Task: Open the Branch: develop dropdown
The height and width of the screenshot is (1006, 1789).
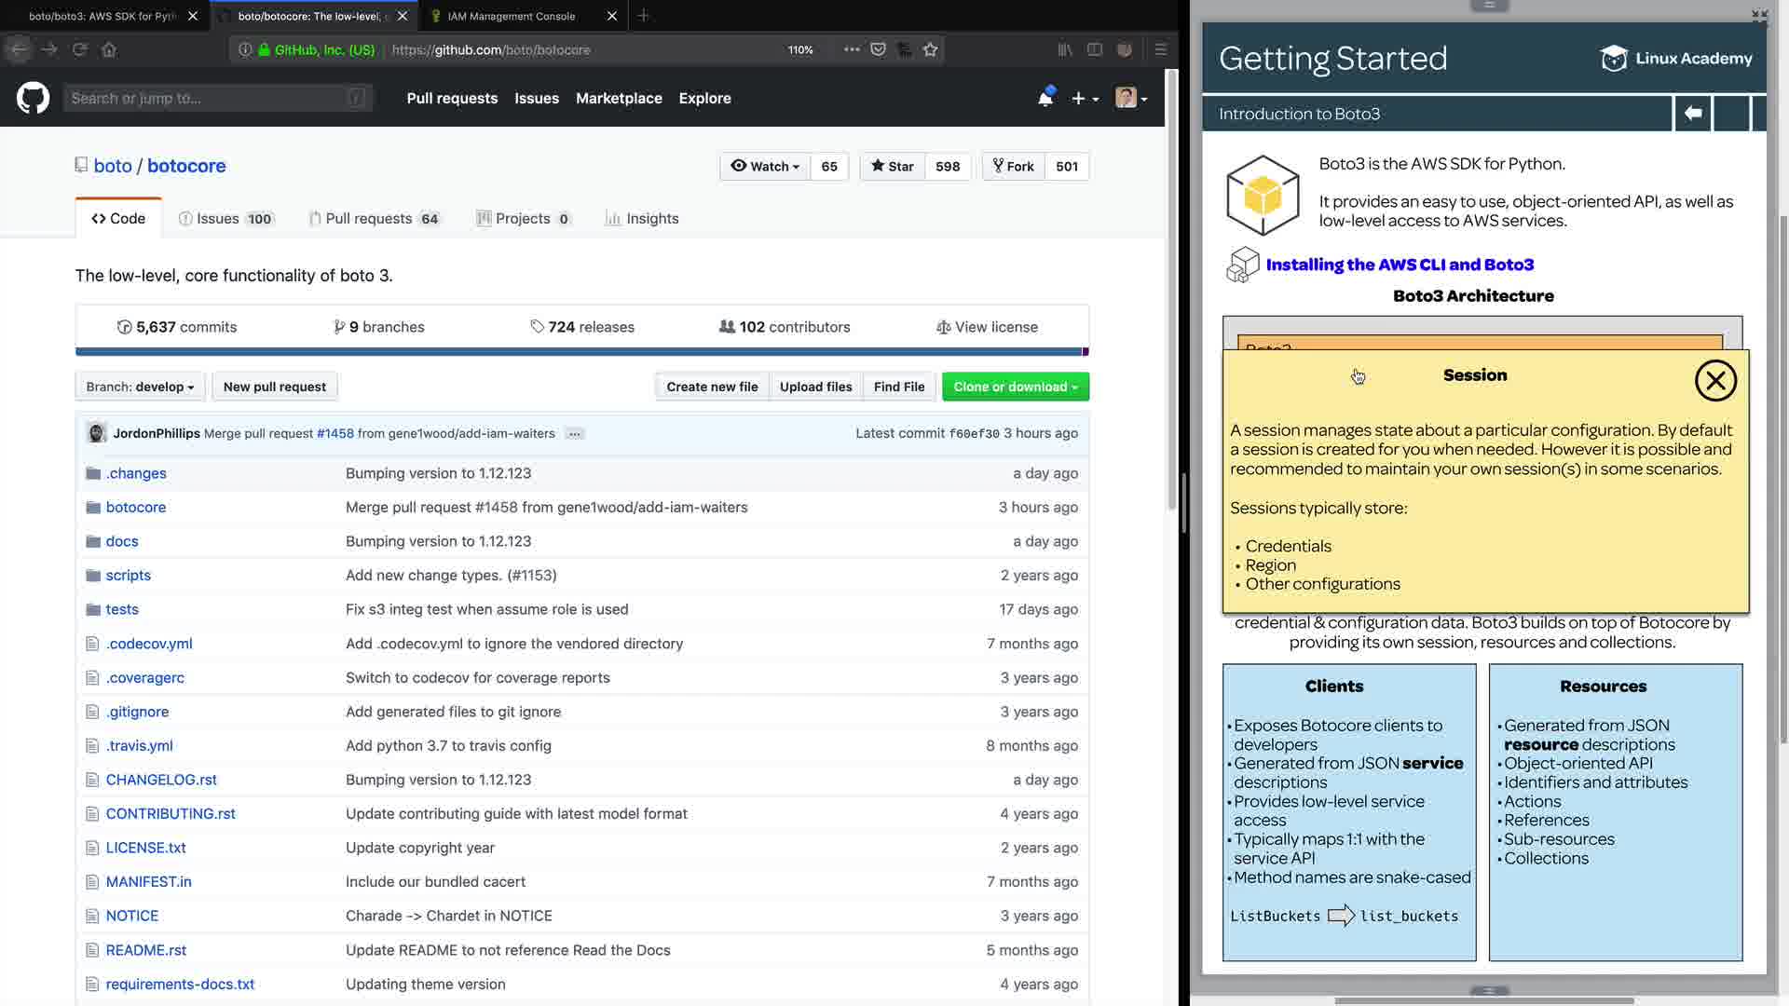Action: (140, 387)
